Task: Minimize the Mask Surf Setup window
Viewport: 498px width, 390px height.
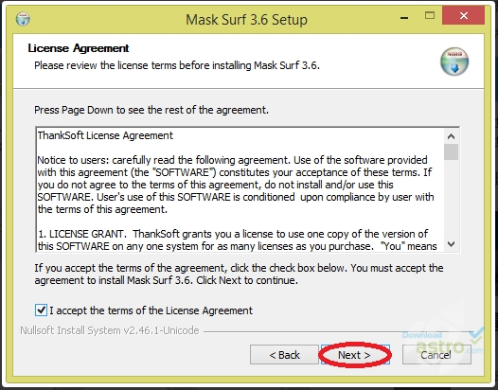Action: point(404,17)
